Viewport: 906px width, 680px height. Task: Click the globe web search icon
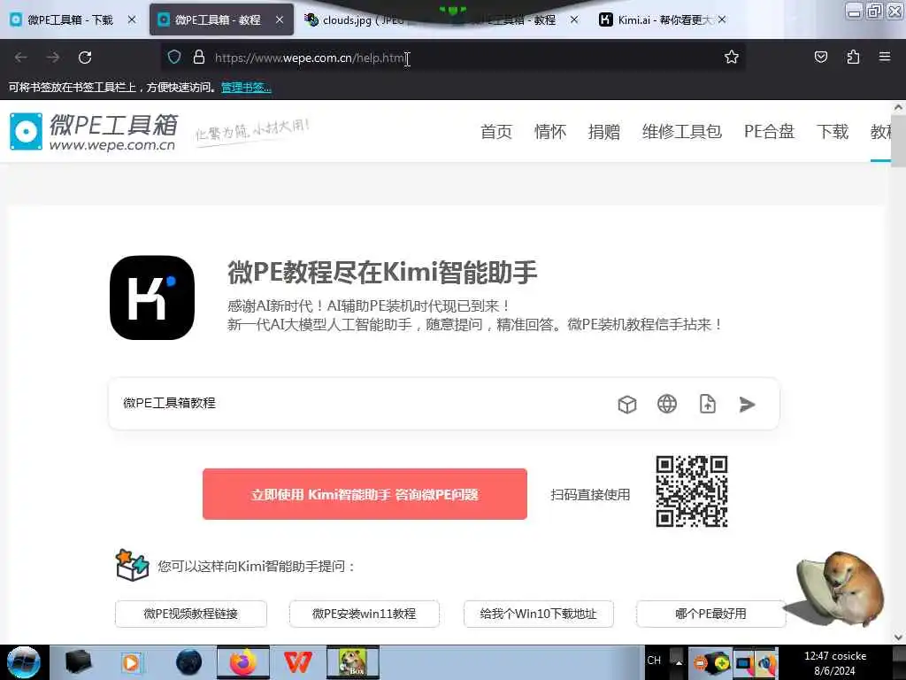pos(667,404)
